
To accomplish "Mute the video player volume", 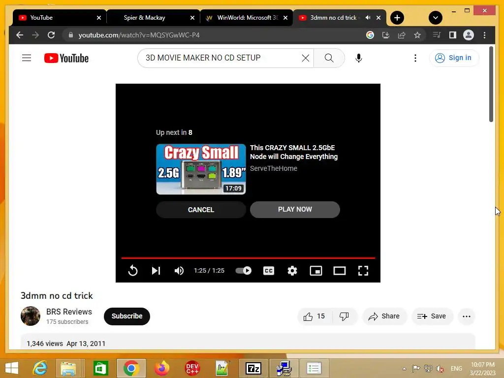I will (179, 271).
